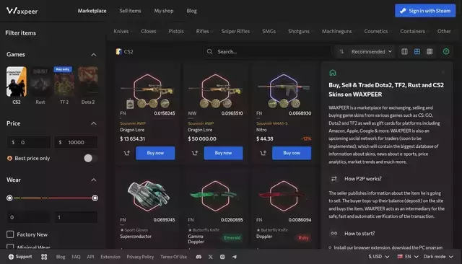Screen dimensions: 462x264
Task: Open the My shop tab
Action: (x=164, y=11)
